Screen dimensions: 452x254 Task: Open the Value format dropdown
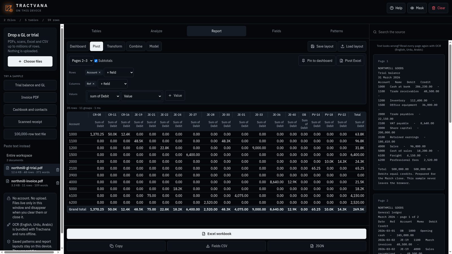[x=142, y=96]
